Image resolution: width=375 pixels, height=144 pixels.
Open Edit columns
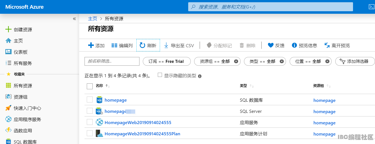122,45
